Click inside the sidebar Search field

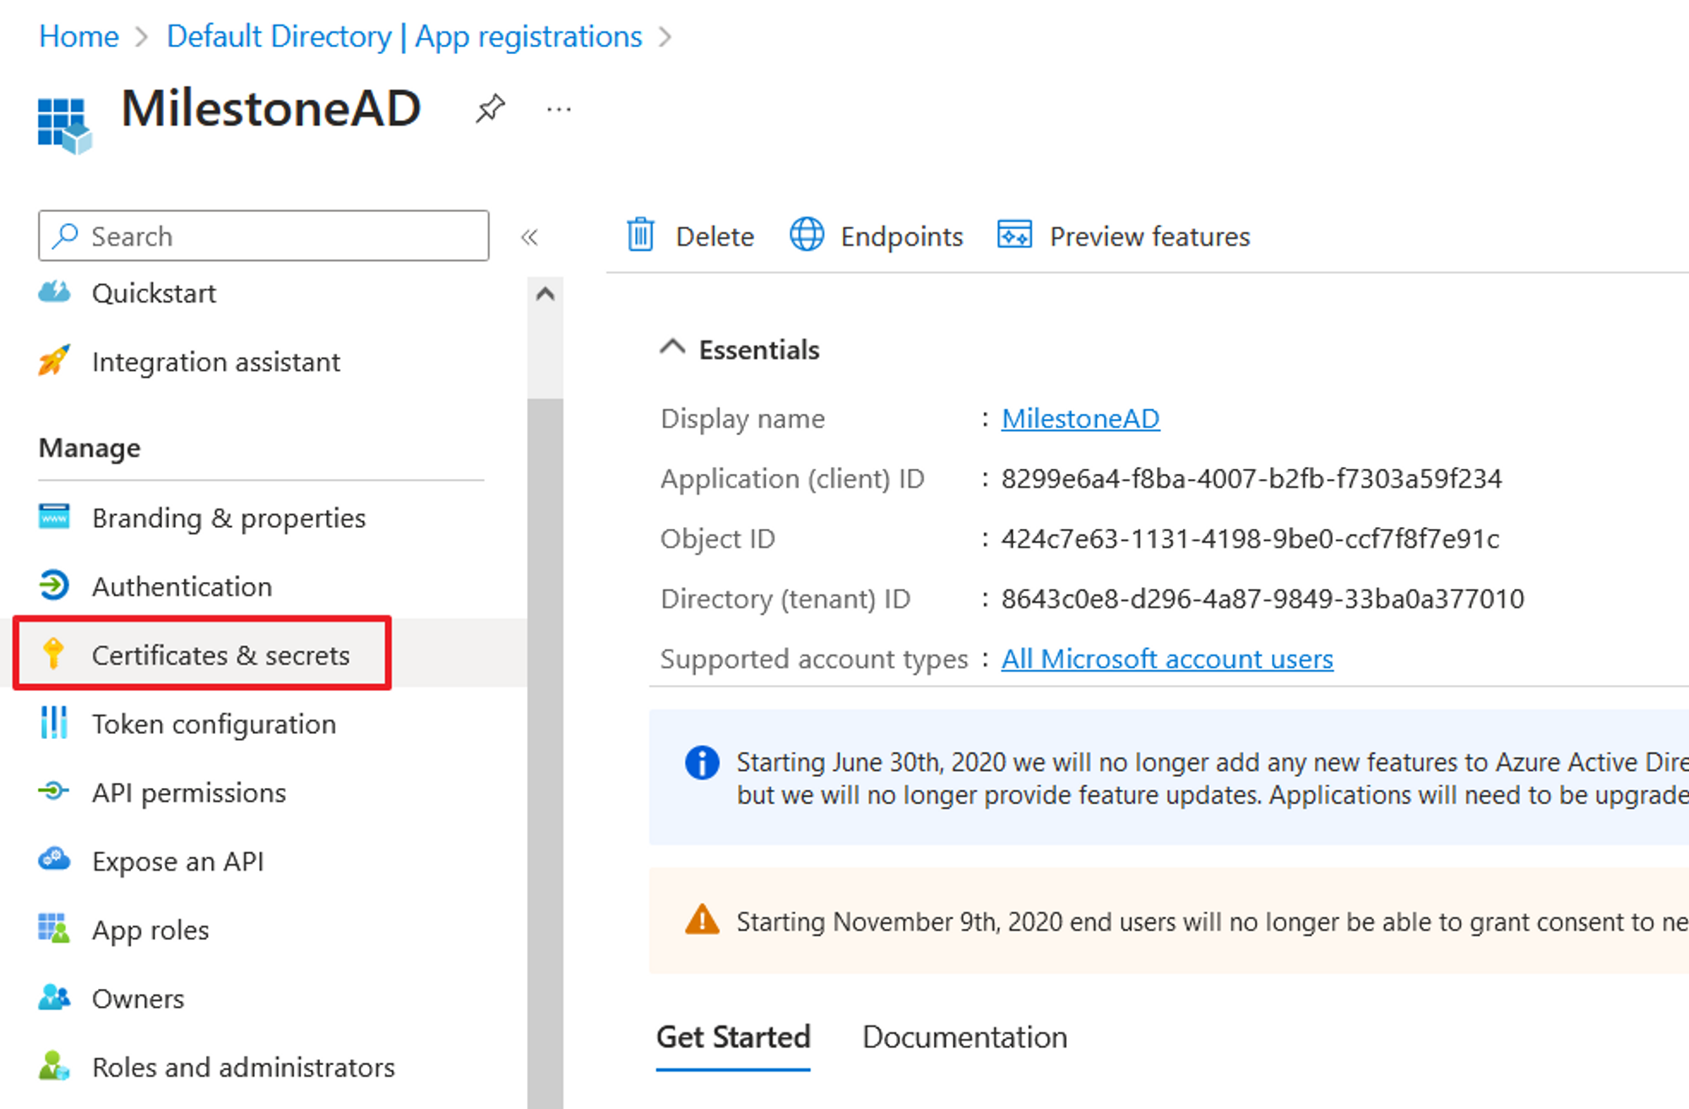(x=262, y=236)
